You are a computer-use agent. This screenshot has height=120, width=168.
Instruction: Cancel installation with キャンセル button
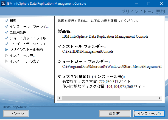(x=16, y=114)
